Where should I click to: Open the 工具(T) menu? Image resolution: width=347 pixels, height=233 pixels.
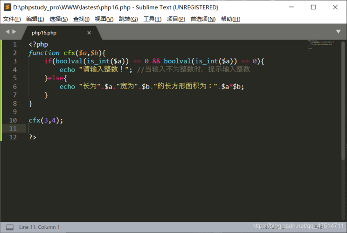click(152, 19)
